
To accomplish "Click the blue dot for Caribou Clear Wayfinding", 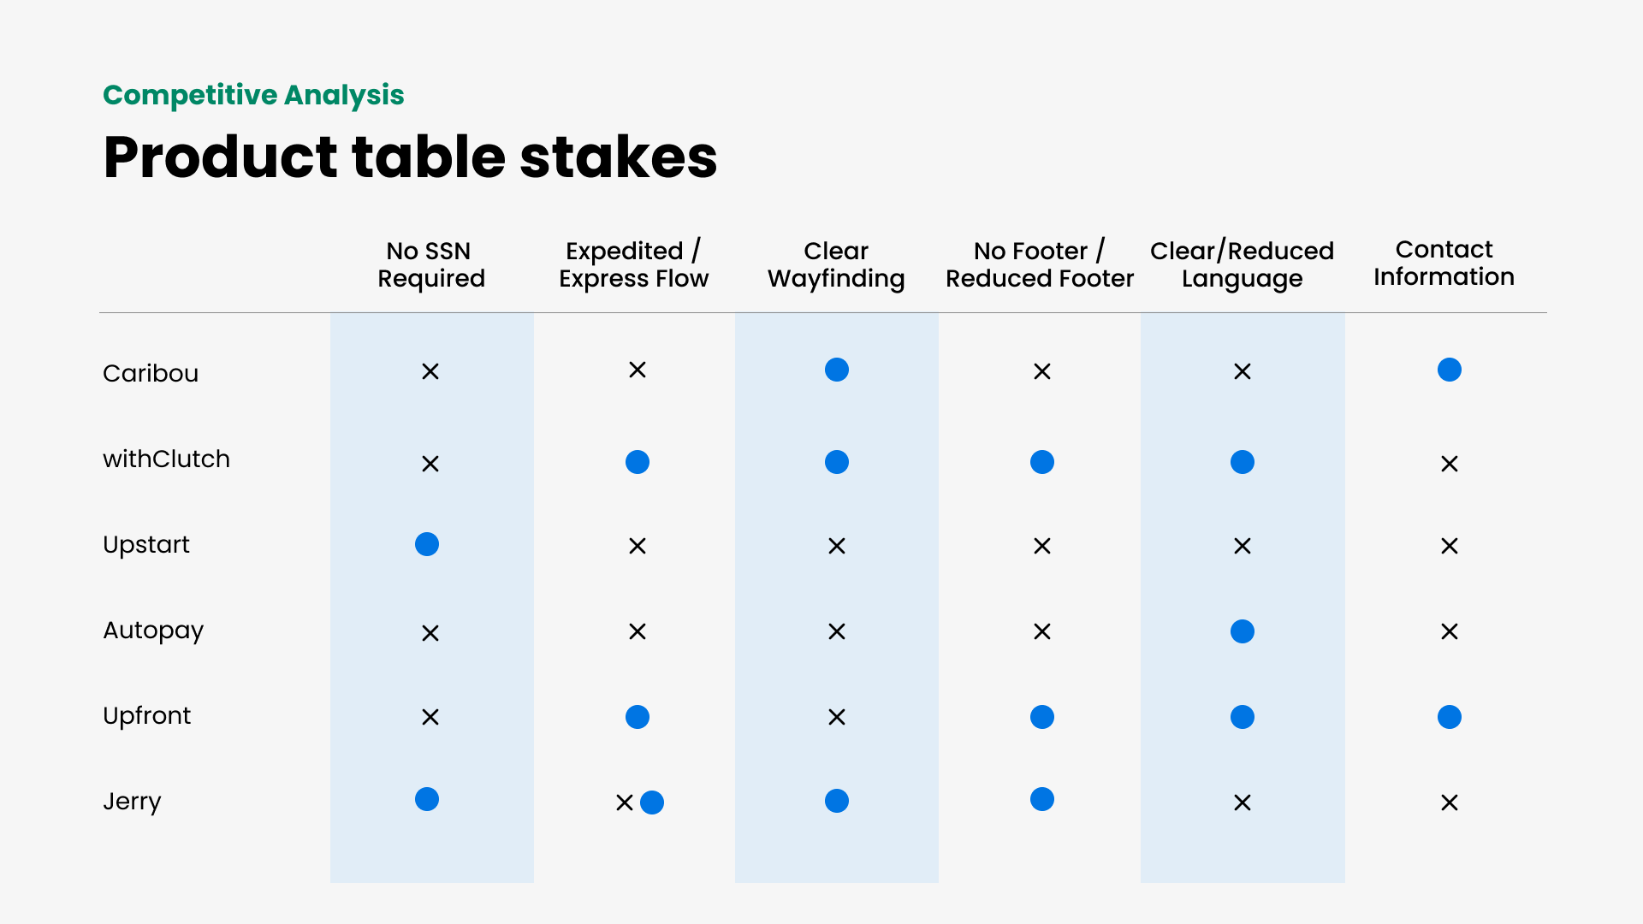I will pos(836,370).
